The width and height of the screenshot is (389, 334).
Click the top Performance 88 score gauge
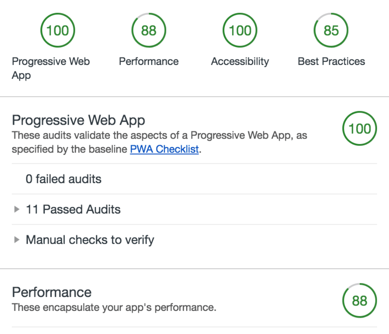point(149,31)
